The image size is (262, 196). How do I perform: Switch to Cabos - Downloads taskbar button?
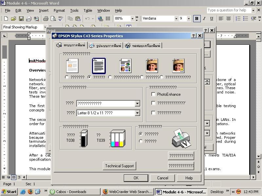coord(75,192)
